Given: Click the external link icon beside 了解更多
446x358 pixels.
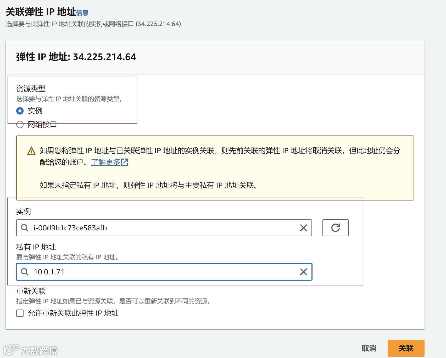Looking at the screenshot, I should tap(125, 162).
